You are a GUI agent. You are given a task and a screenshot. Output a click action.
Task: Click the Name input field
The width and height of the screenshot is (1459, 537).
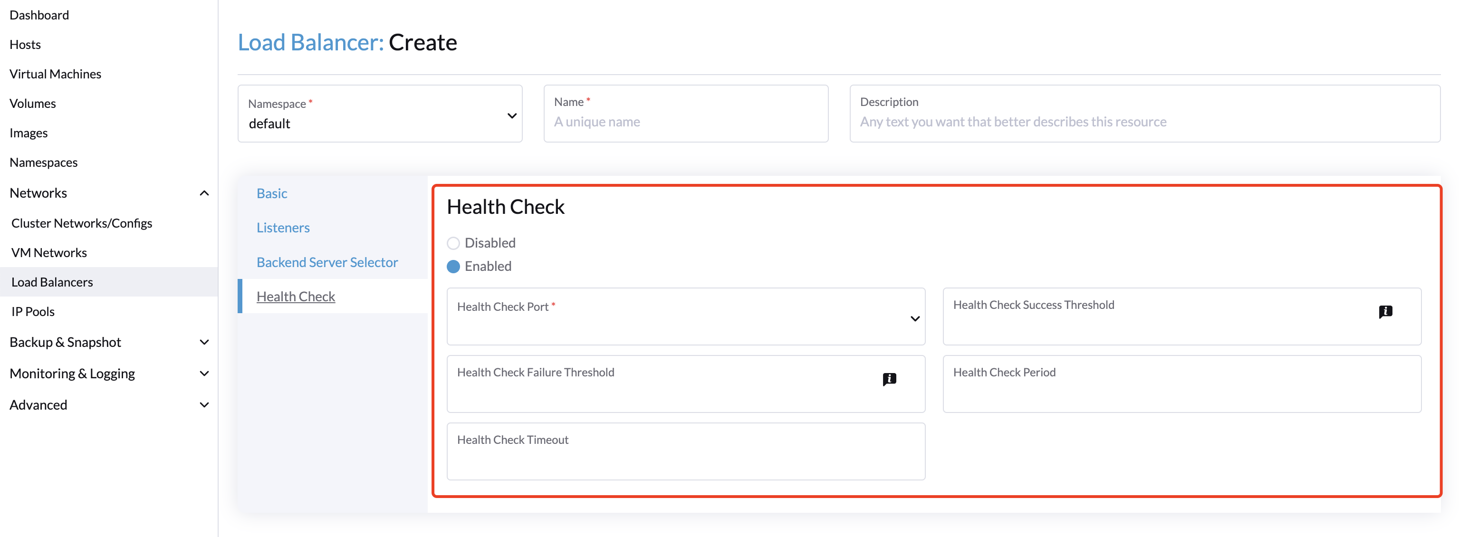pyautogui.click(x=685, y=121)
